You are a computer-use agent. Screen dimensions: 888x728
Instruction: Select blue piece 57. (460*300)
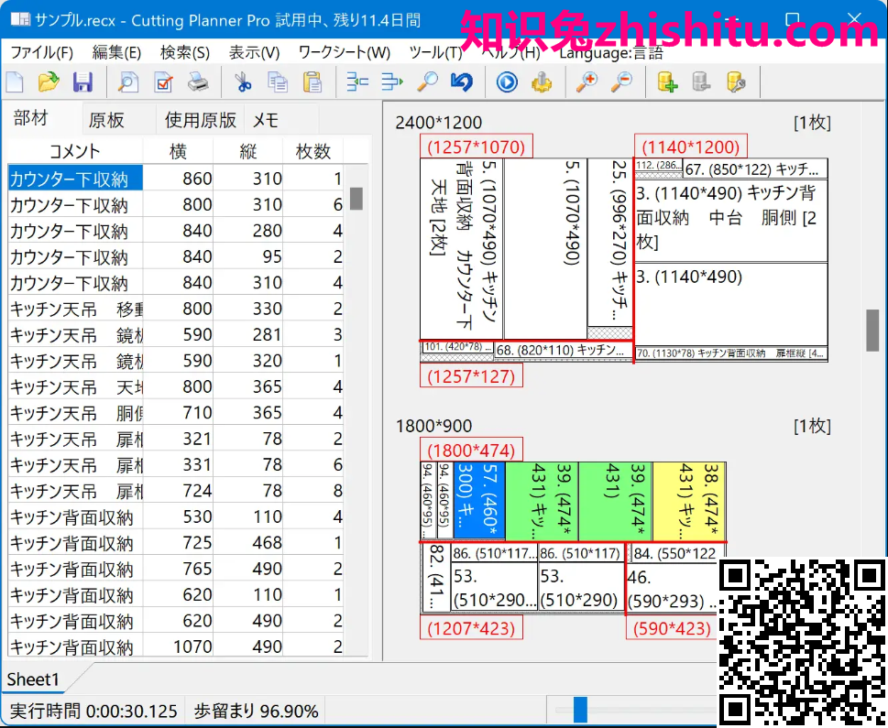point(479,501)
